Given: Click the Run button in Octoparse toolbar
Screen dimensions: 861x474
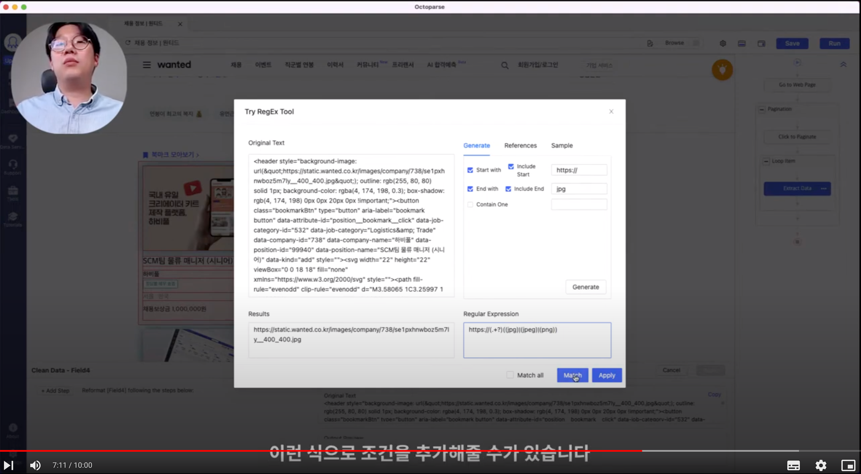Looking at the screenshot, I should 835,44.
